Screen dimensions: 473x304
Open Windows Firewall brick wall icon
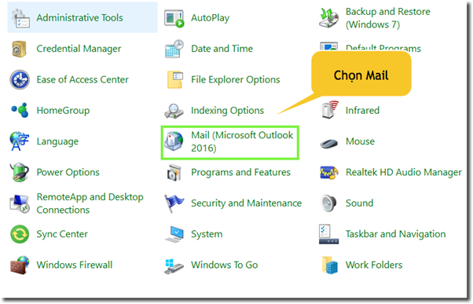[x=20, y=265]
